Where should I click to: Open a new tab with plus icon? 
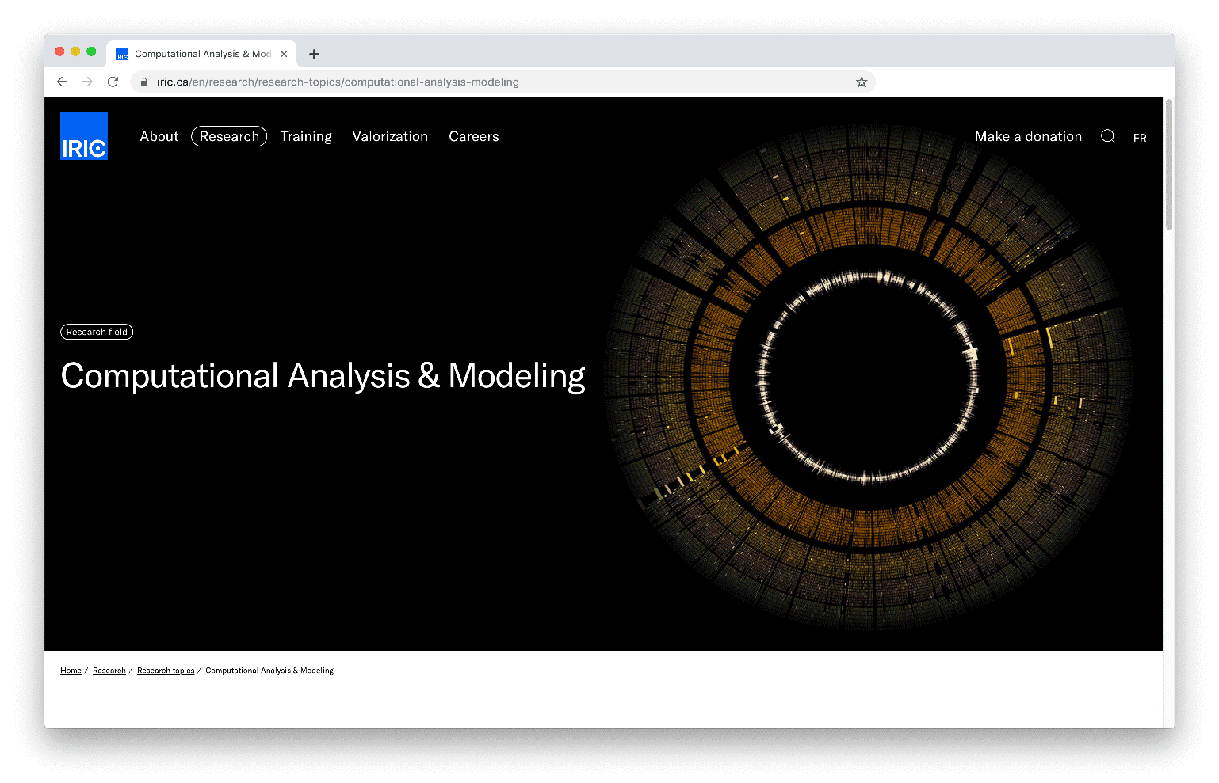click(x=314, y=54)
